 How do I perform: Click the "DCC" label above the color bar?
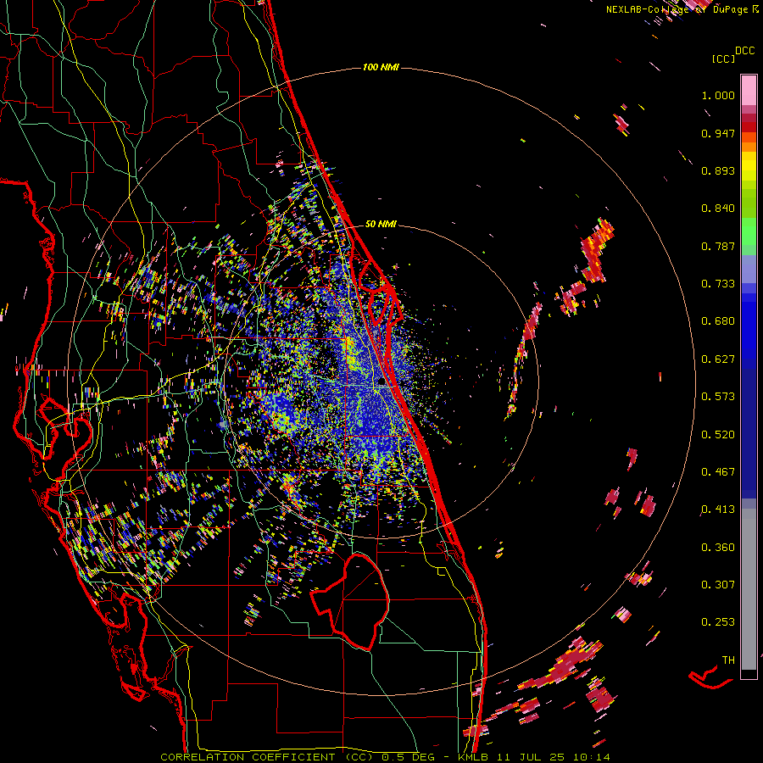tap(744, 51)
